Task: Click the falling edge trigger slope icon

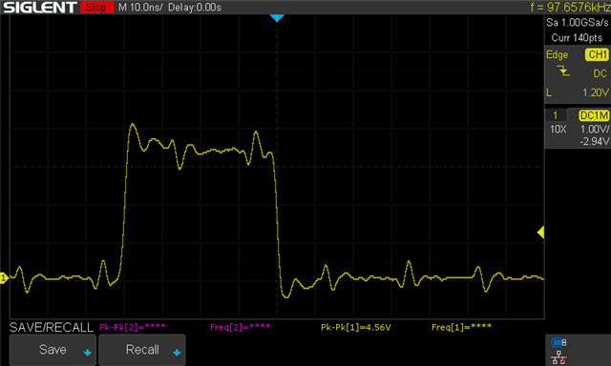Action: [562, 71]
